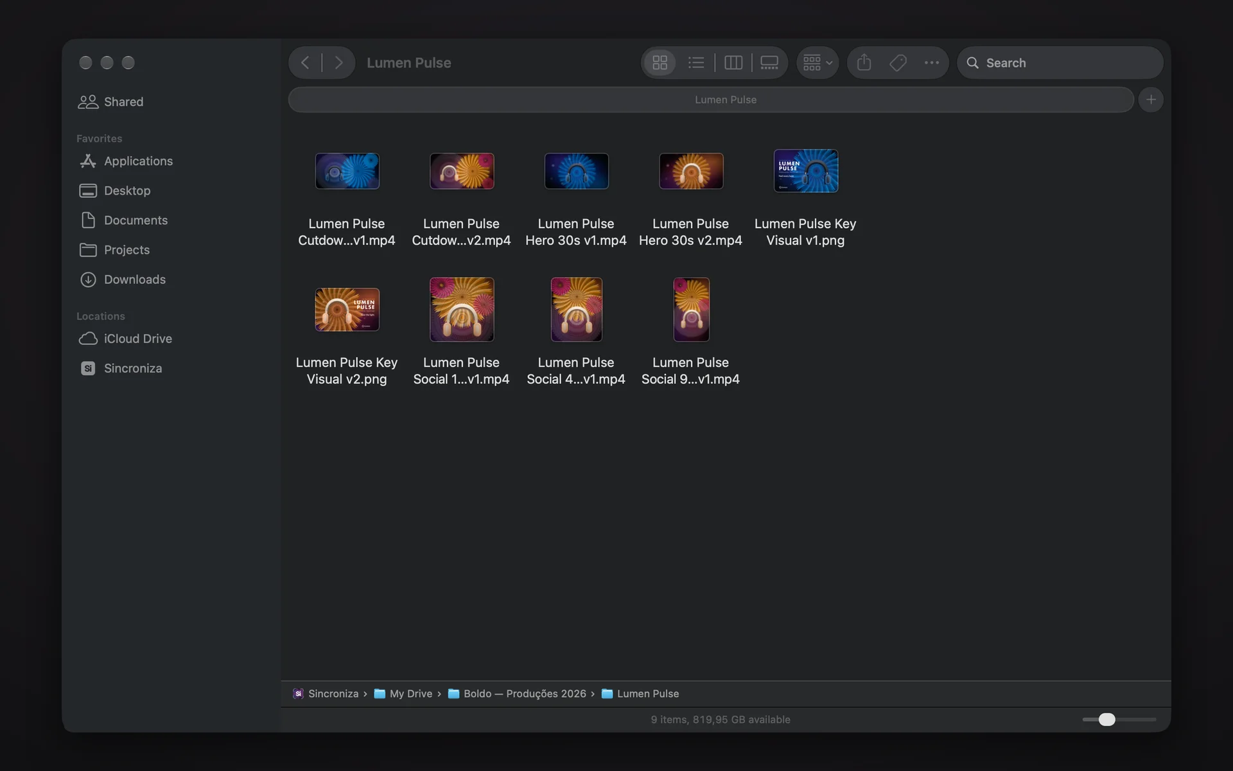Click Sincroniza in the path bar

(x=326, y=693)
